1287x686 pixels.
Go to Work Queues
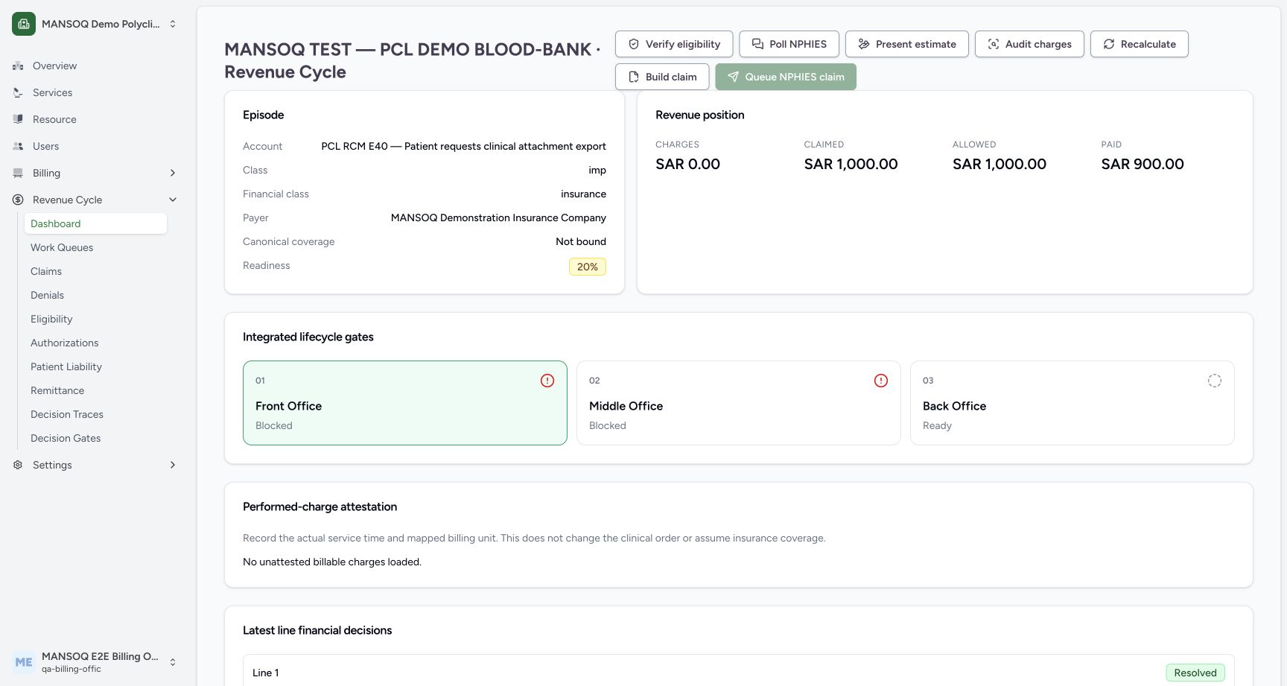coord(62,247)
